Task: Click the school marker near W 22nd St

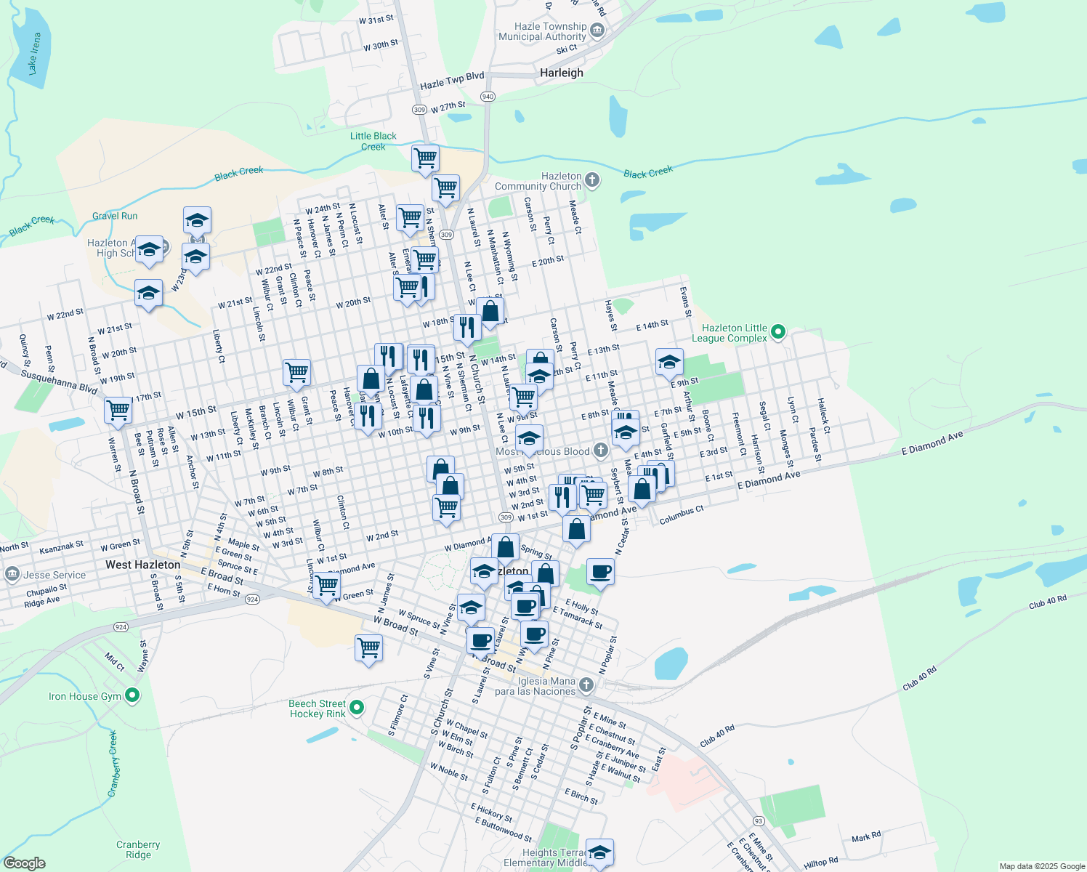Action: [x=148, y=294]
